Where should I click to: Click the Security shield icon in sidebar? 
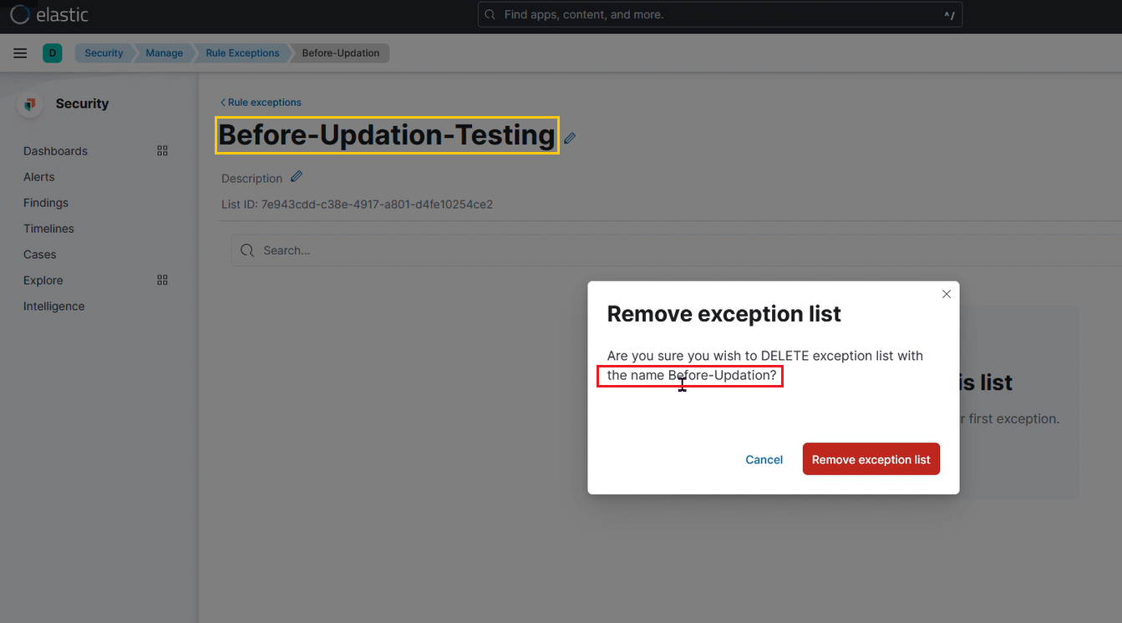(29, 104)
